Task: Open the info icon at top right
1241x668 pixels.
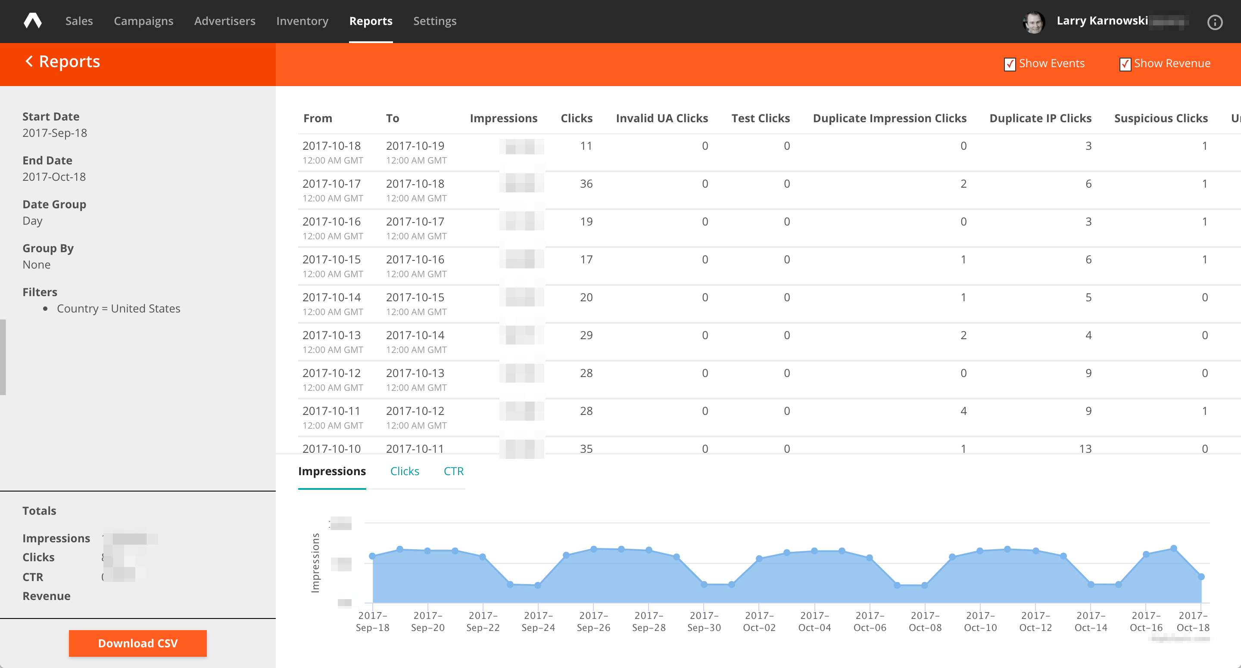Action: coord(1215,22)
